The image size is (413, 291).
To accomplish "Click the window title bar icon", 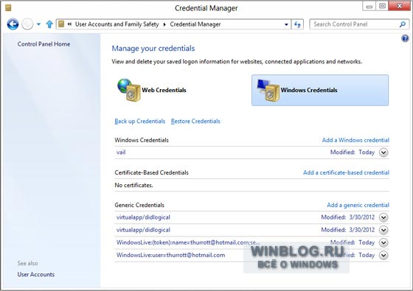I will pos(8,8).
